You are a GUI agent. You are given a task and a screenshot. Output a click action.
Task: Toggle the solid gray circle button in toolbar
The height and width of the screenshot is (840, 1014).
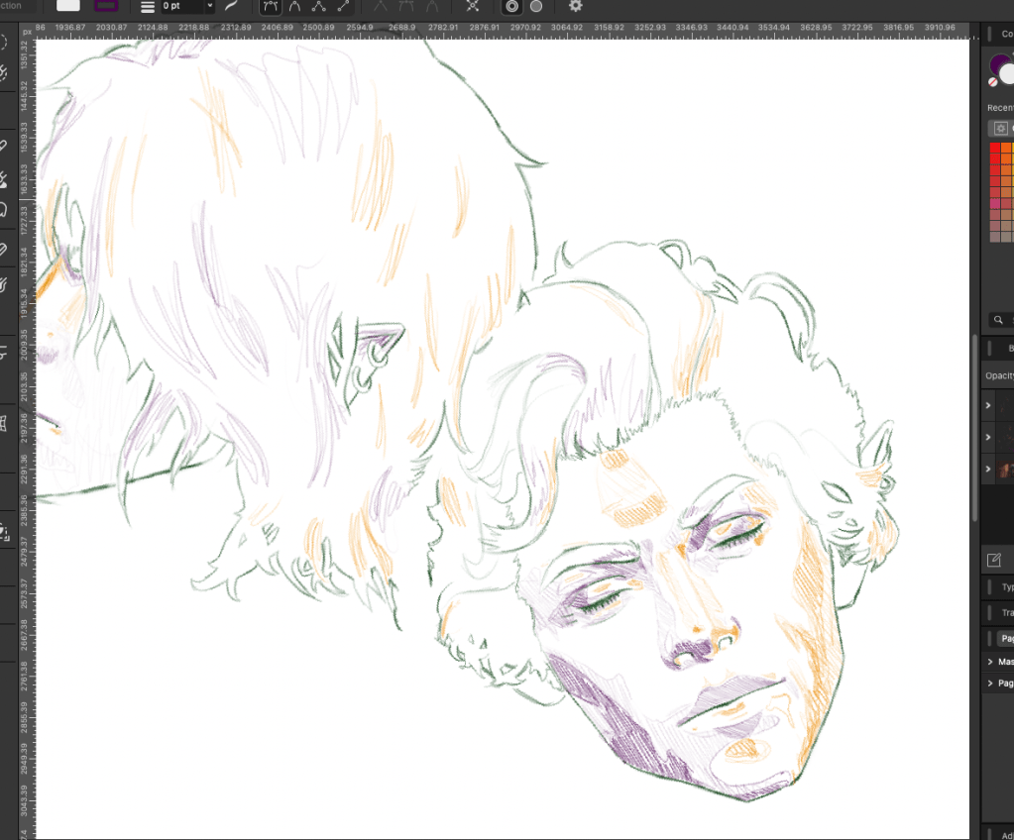[536, 6]
